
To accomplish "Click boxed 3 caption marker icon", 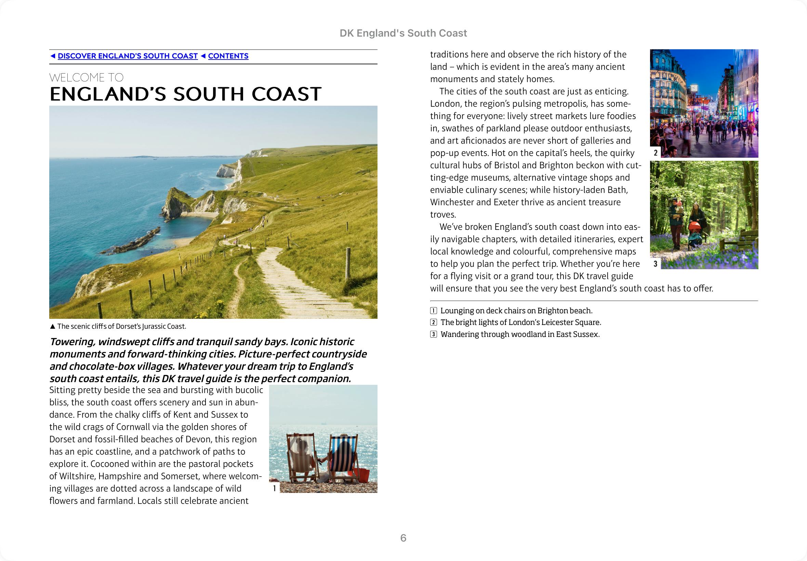I will tap(434, 334).
